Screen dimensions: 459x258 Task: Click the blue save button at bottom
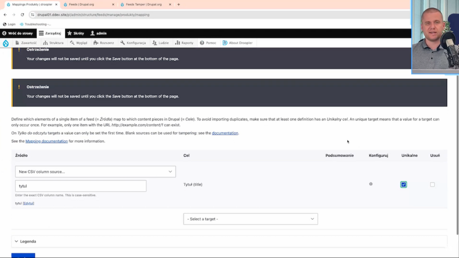point(23,256)
